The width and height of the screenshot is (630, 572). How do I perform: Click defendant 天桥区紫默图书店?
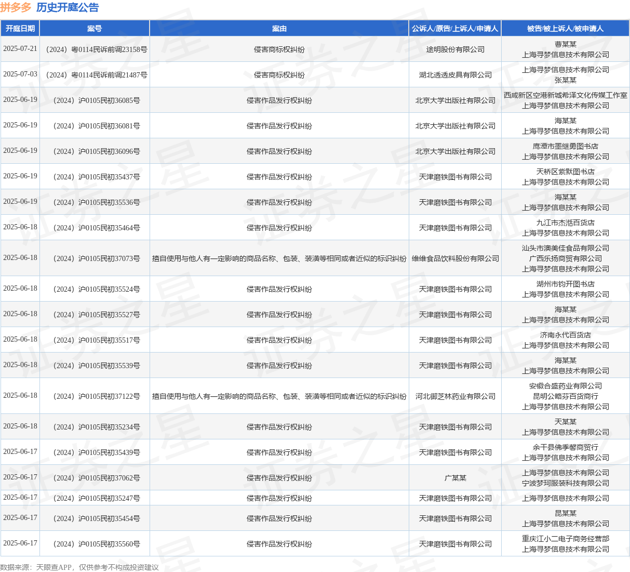566,172
